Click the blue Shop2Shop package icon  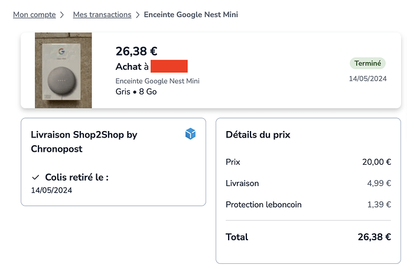pyautogui.click(x=190, y=135)
